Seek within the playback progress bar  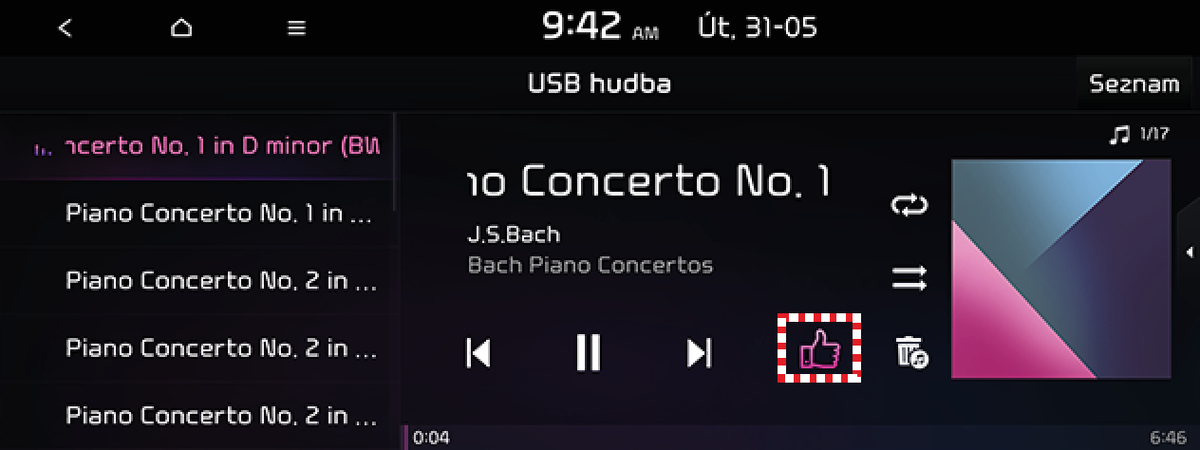click(799, 438)
